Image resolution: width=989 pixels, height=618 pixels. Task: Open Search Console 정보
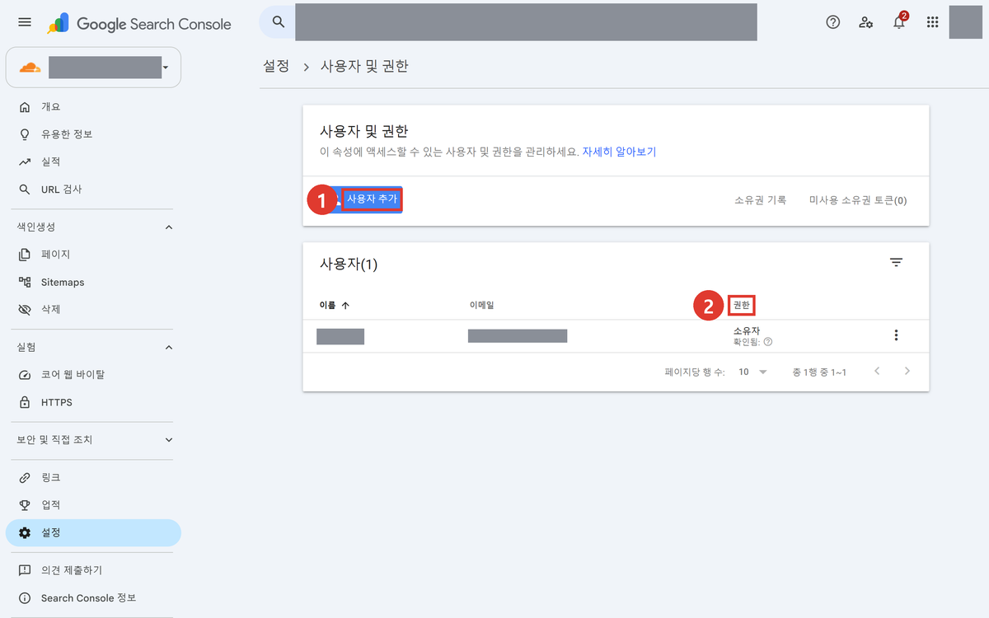click(91, 598)
